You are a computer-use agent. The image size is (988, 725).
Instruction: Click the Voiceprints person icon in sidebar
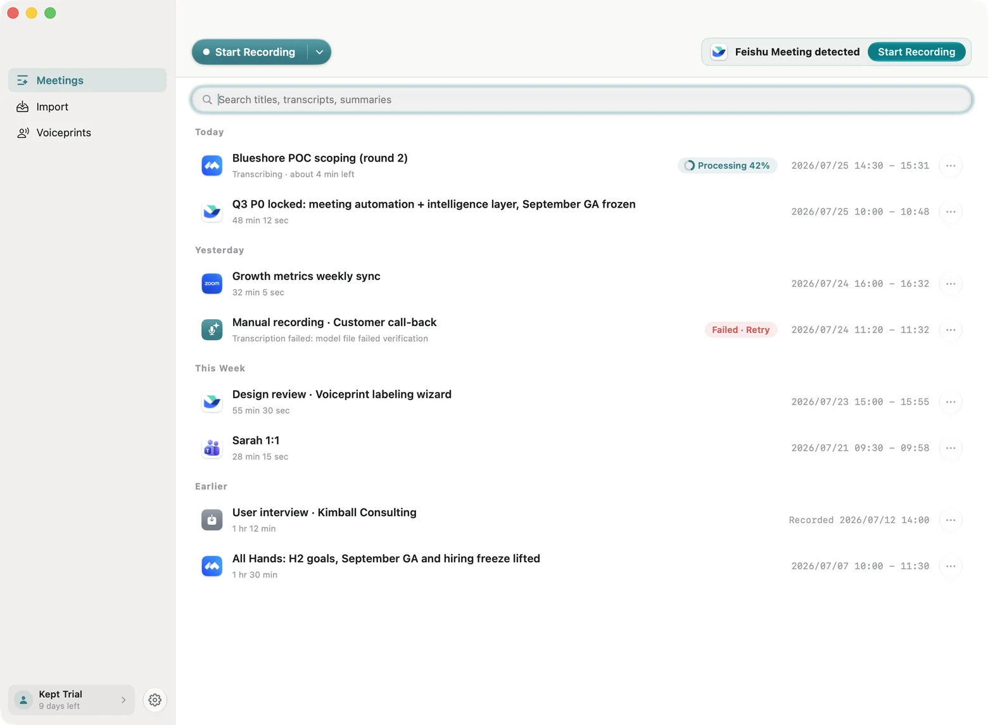click(x=23, y=133)
